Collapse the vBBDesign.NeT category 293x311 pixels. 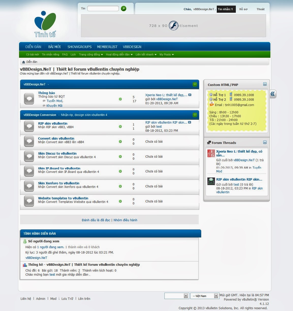195,84
